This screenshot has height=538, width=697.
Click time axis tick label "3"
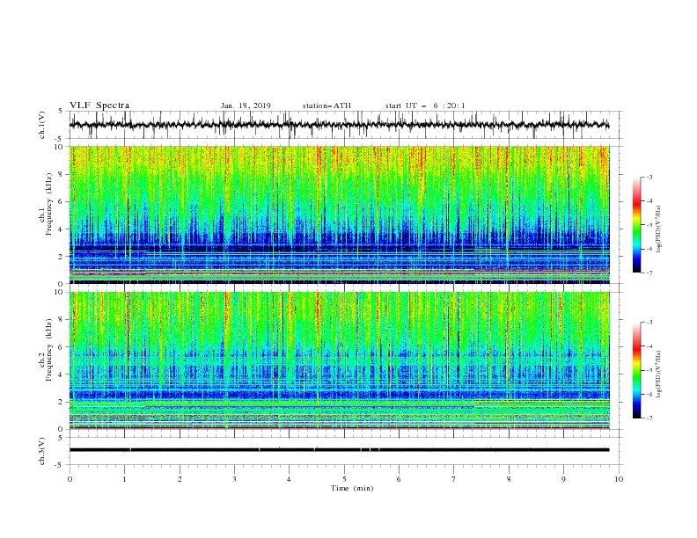[x=234, y=479]
